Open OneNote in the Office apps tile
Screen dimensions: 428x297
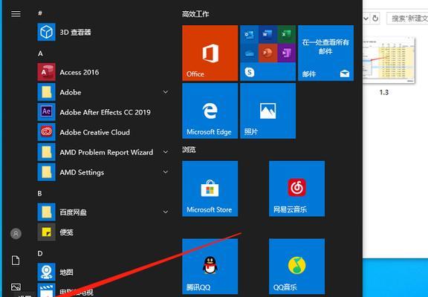(286, 53)
